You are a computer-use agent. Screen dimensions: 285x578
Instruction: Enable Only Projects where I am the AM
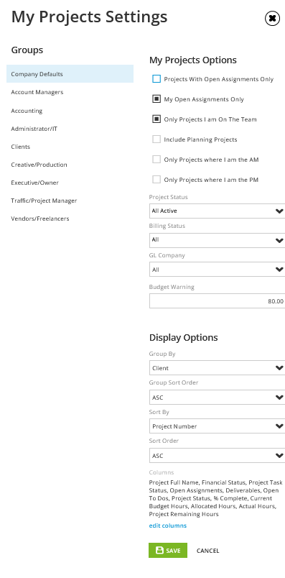click(156, 160)
